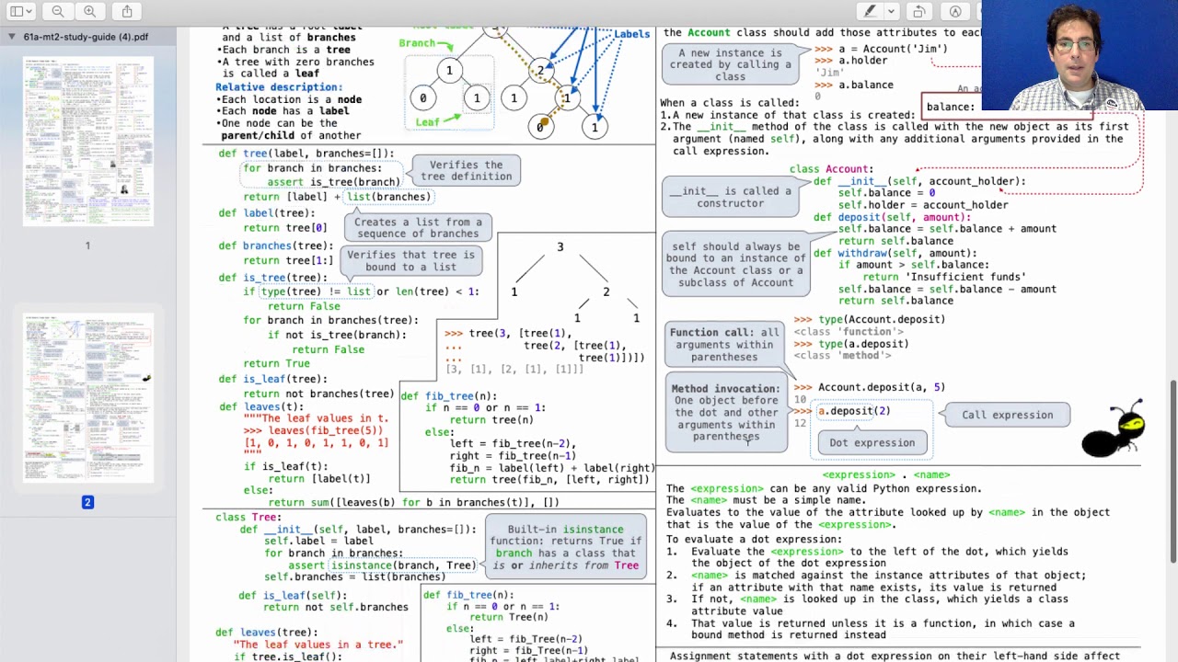Open the sidebar view options button
Image resolution: width=1178 pixels, height=662 pixels.
pos(20,11)
